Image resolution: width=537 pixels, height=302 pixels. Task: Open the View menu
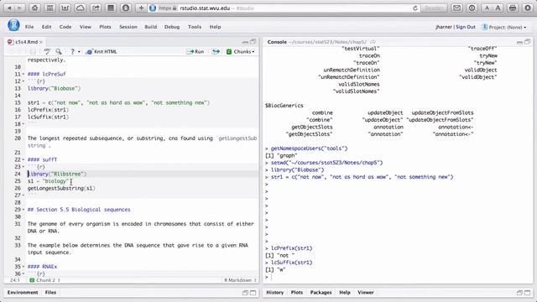pyautogui.click(x=86, y=27)
